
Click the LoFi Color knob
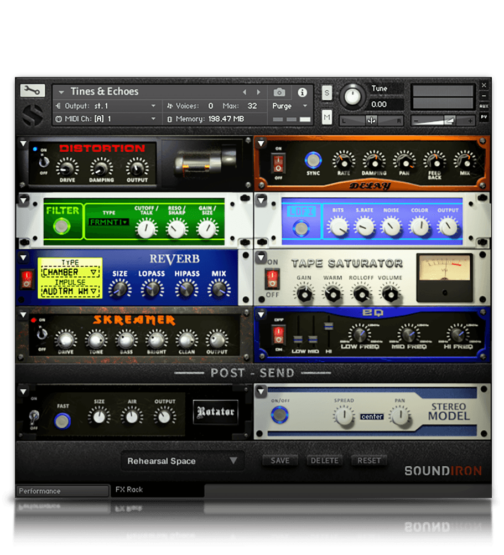tap(420, 227)
